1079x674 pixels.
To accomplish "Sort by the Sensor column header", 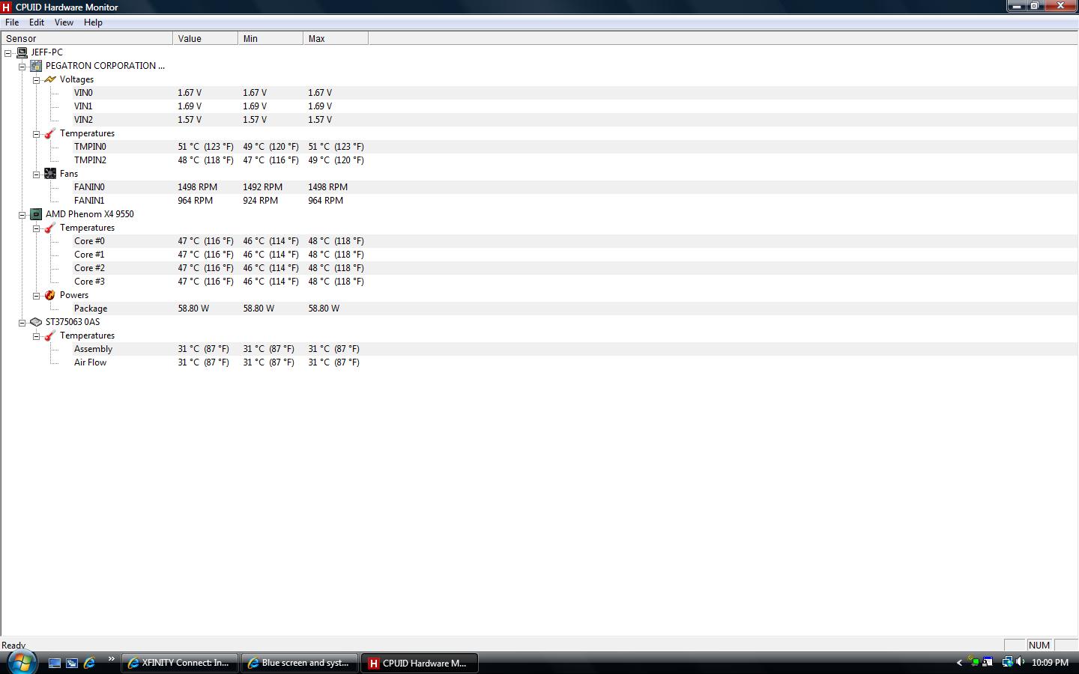I will [x=86, y=38].
